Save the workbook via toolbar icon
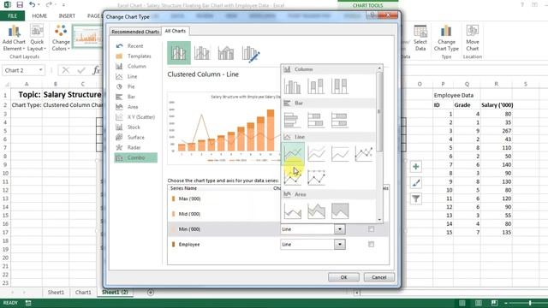Image resolution: width=548 pixels, height=308 pixels. (20, 5)
